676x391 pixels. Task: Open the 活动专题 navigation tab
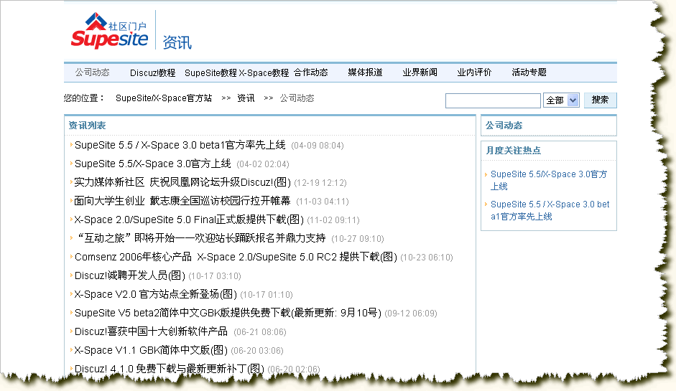pyautogui.click(x=529, y=72)
